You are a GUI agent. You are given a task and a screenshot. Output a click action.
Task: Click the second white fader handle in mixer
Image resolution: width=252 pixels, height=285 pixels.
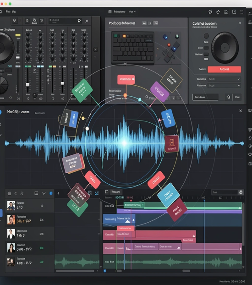[62, 83]
